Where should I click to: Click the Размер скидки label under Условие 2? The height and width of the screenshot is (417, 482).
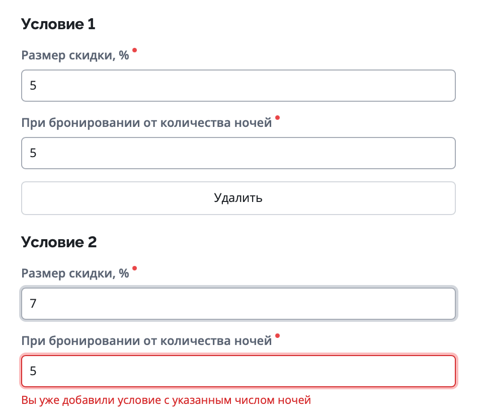point(75,273)
